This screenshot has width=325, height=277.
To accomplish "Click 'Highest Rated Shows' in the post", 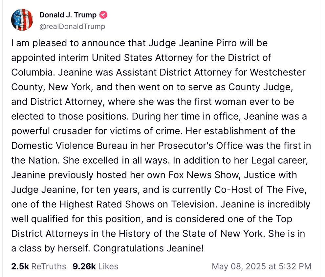I will tap(107, 204).
